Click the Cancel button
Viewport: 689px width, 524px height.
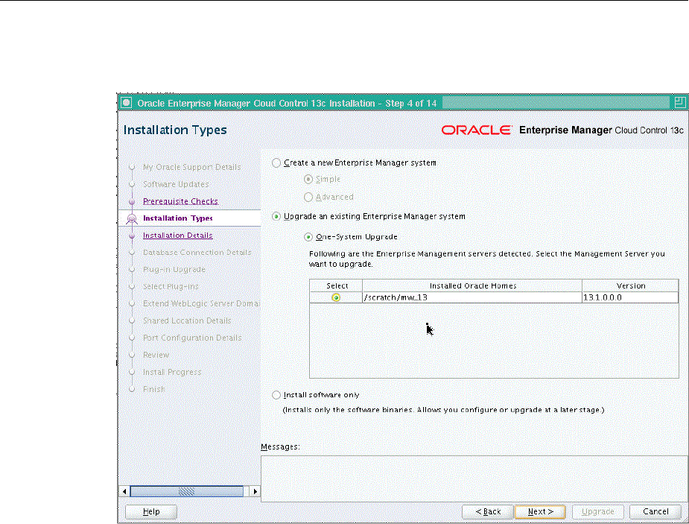click(655, 511)
